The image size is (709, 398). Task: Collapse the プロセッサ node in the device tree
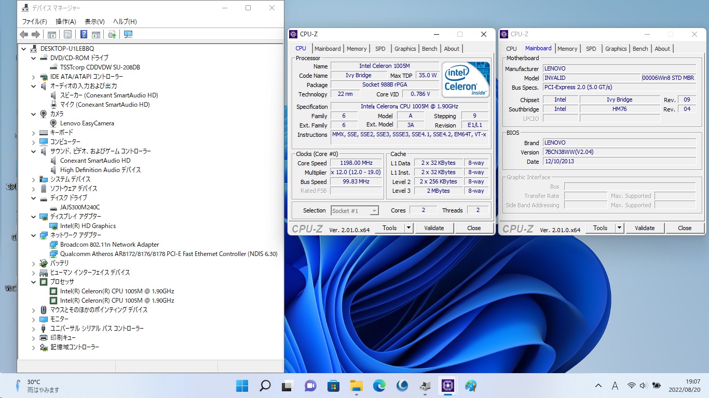point(34,282)
